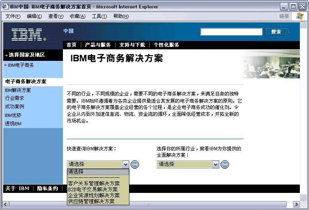The width and height of the screenshot is (309, 210).
Task: Click the Internet Explorer page icon in title bar
Action: pyautogui.click(x=6, y=6)
